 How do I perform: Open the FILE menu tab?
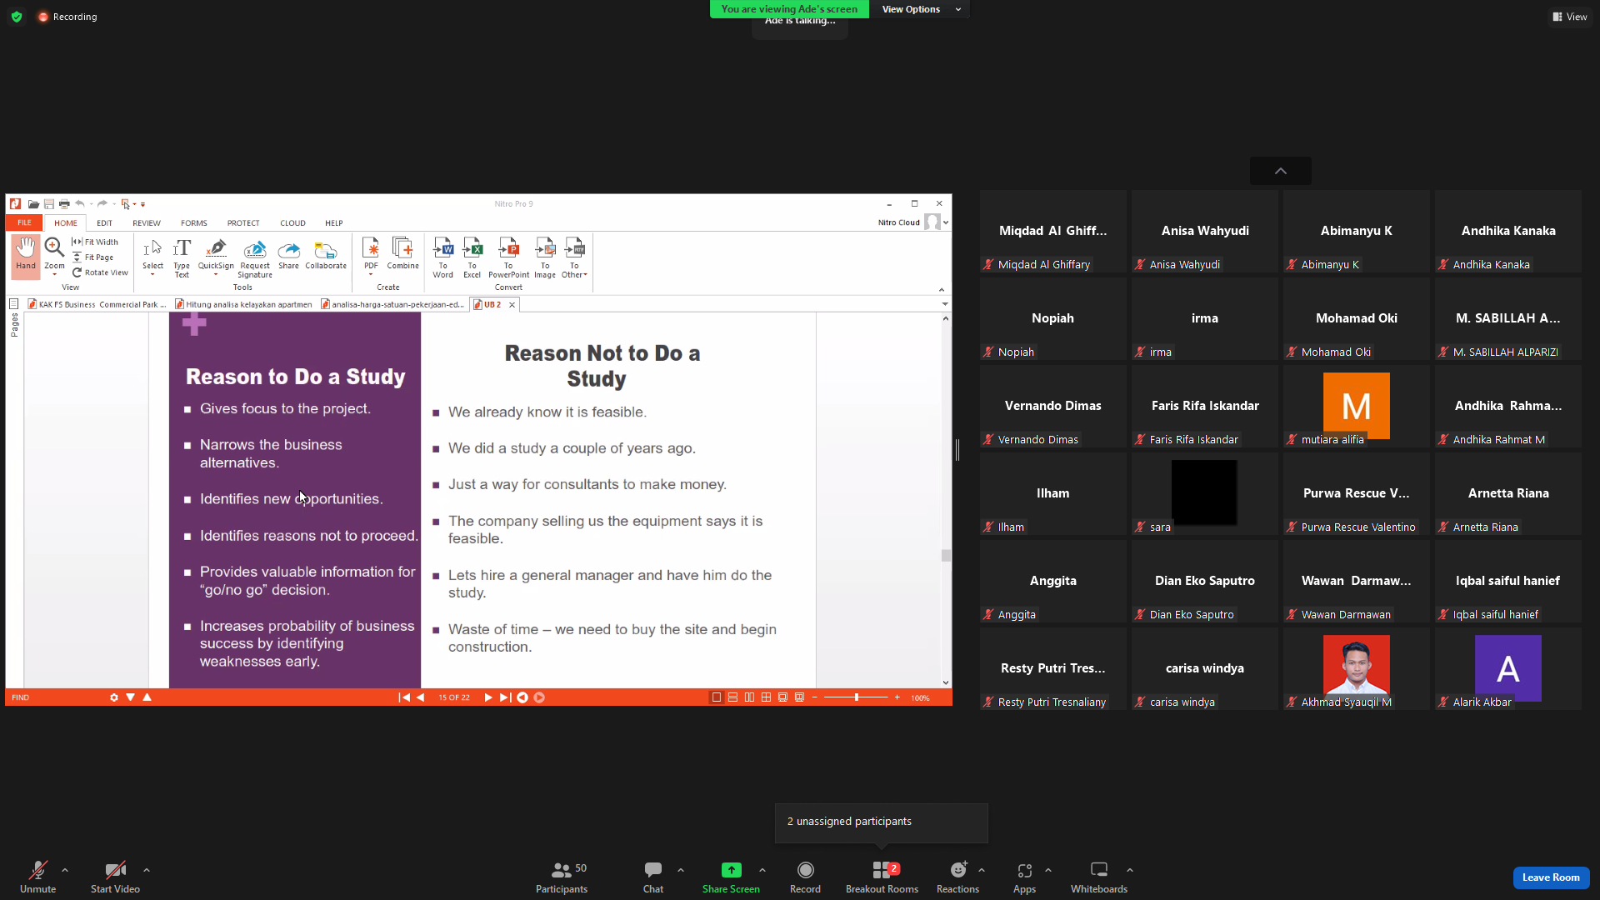pyautogui.click(x=24, y=222)
